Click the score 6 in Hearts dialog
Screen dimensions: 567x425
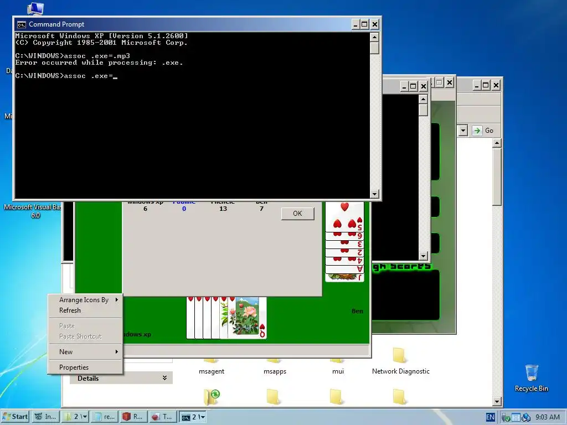(146, 209)
